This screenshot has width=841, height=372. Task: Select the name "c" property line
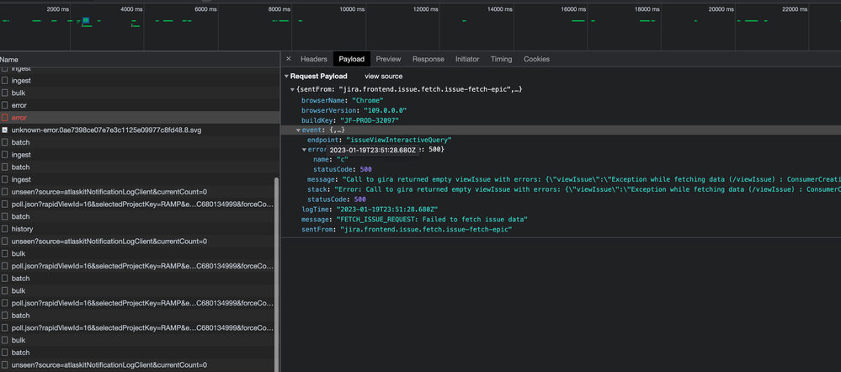coord(331,159)
